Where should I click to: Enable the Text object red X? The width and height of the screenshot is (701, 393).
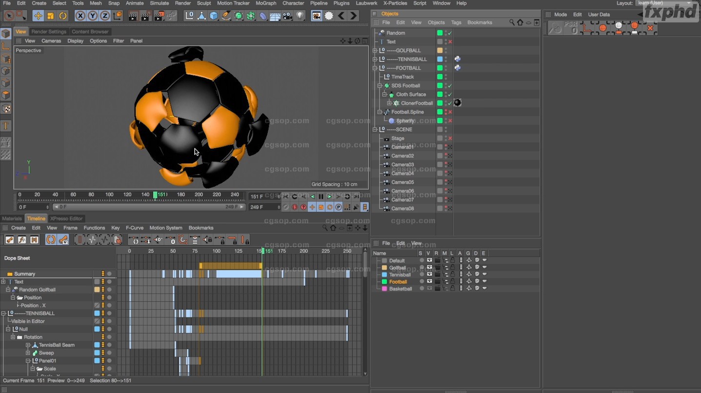(x=450, y=42)
